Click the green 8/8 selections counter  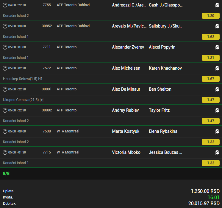click(6, 173)
